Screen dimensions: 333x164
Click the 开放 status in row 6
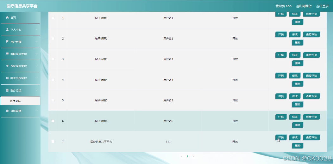[235, 121]
